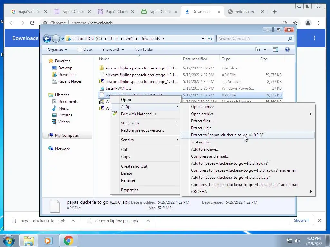Click Explorer's Forward navigation arrow

tap(56, 39)
